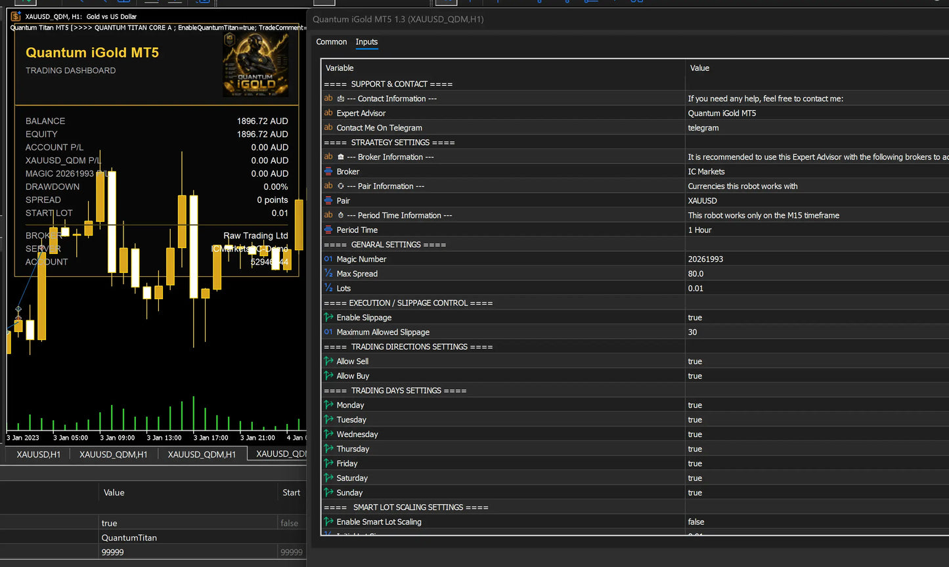Click the Value header in the Inputs table

pos(699,68)
